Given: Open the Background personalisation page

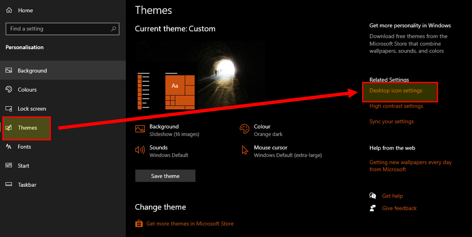Looking at the screenshot, I should coord(32,70).
